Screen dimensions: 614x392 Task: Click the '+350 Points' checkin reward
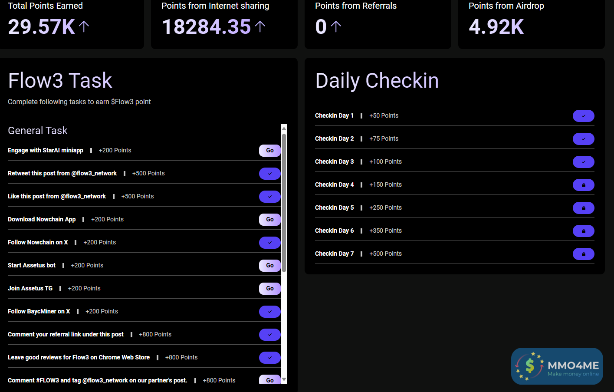tap(385, 231)
